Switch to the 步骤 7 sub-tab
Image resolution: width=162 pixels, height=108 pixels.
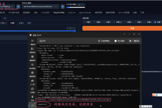click(13, 23)
